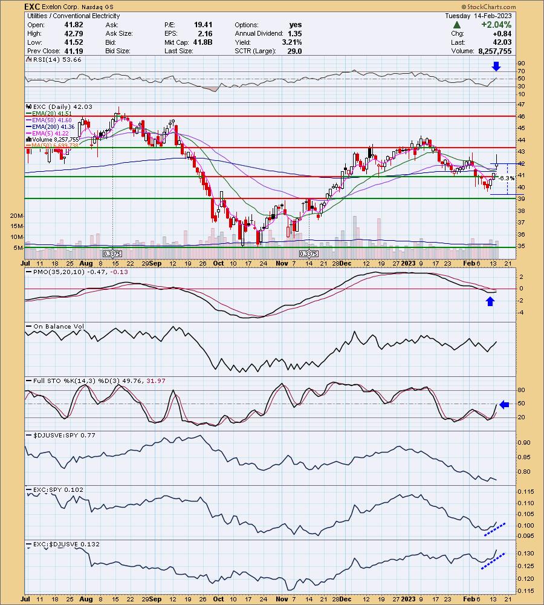Click the Chg value +0.84
Screen dimensions: 544x605
tap(502, 33)
